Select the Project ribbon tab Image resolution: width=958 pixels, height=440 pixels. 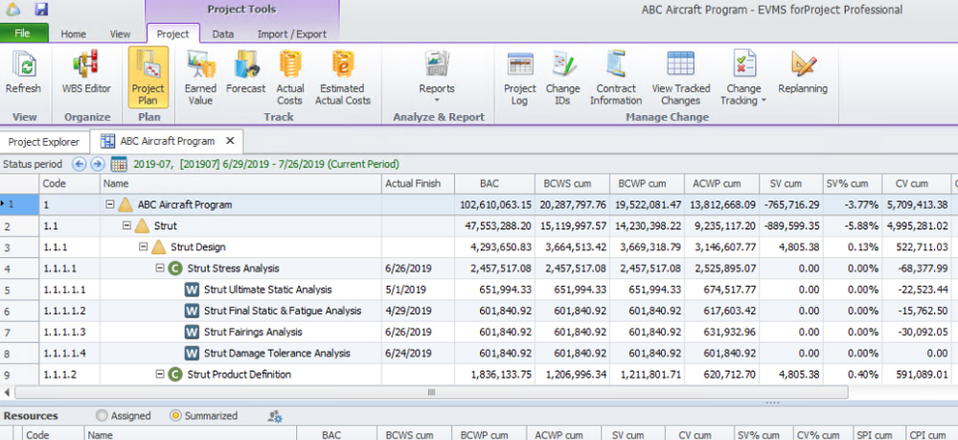172,35
